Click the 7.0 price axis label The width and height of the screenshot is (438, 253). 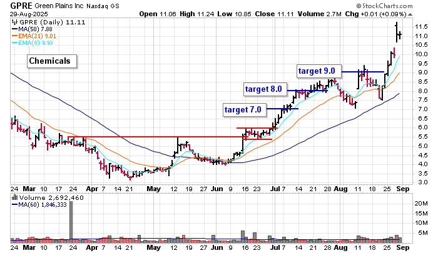point(422,109)
